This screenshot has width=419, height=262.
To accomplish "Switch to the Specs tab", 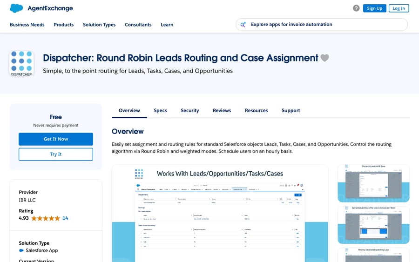I will tap(160, 111).
